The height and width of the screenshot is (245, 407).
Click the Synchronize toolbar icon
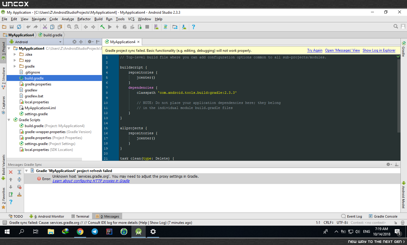[19, 27]
